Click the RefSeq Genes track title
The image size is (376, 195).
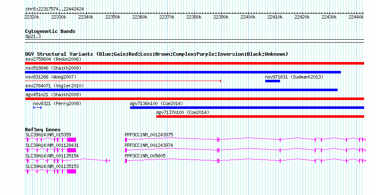click(43, 130)
